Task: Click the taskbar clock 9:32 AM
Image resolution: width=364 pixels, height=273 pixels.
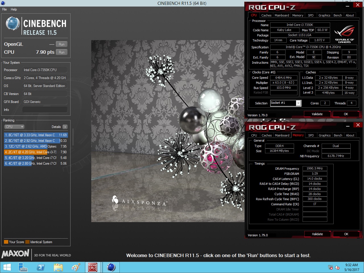Action: tap(351, 265)
